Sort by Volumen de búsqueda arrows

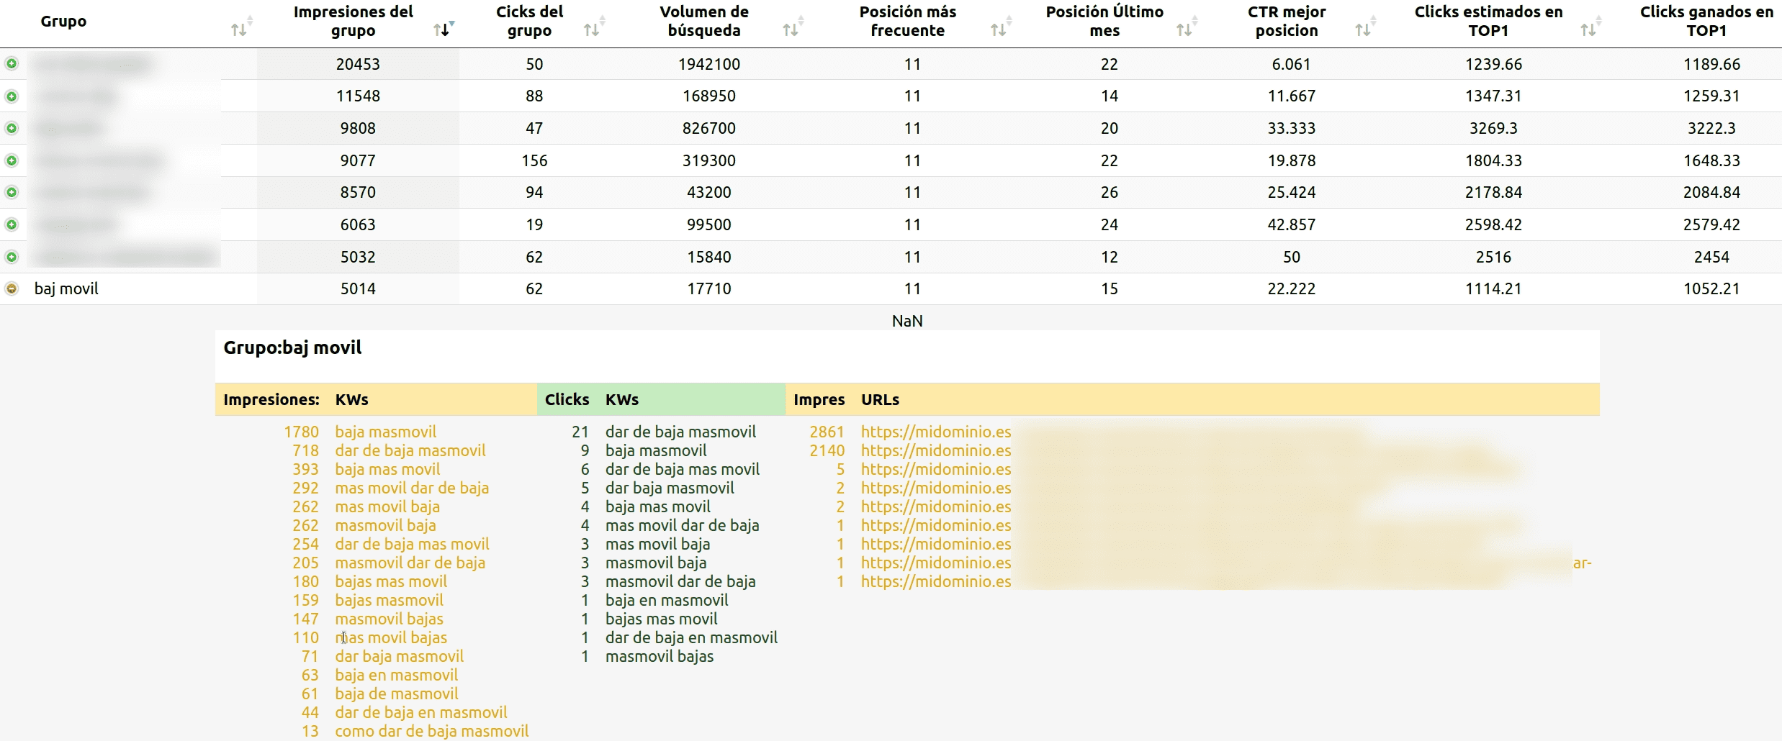click(x=793, y=27)
